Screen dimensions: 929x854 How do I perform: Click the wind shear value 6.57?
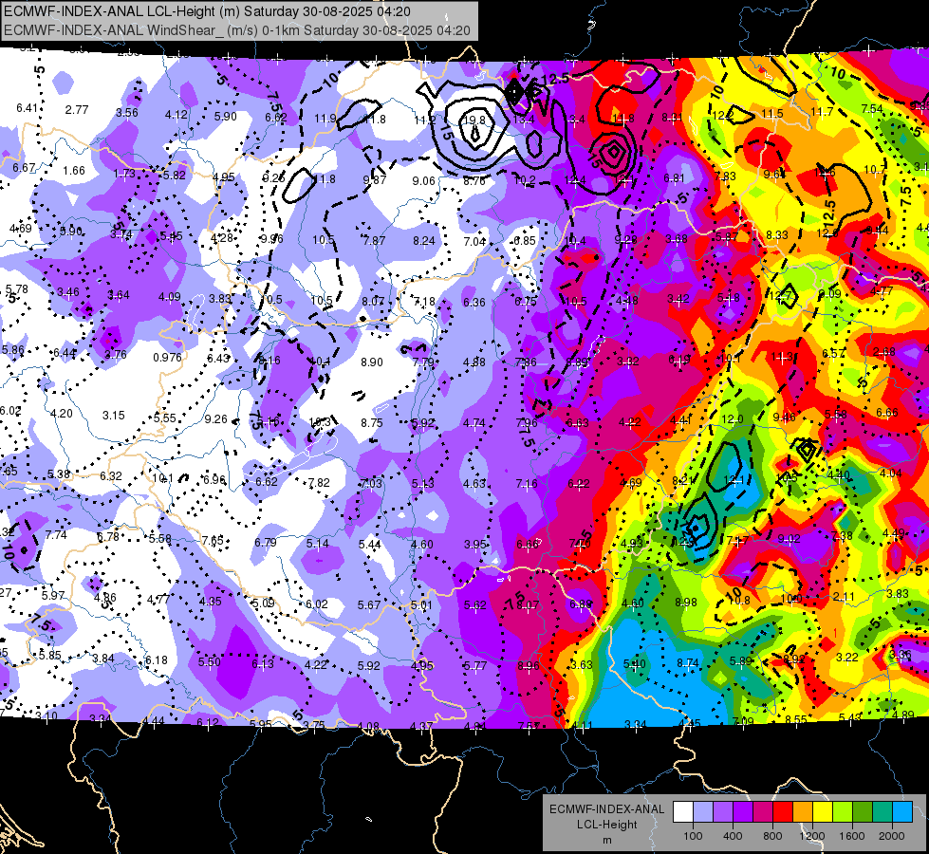[x=833, y=353]
